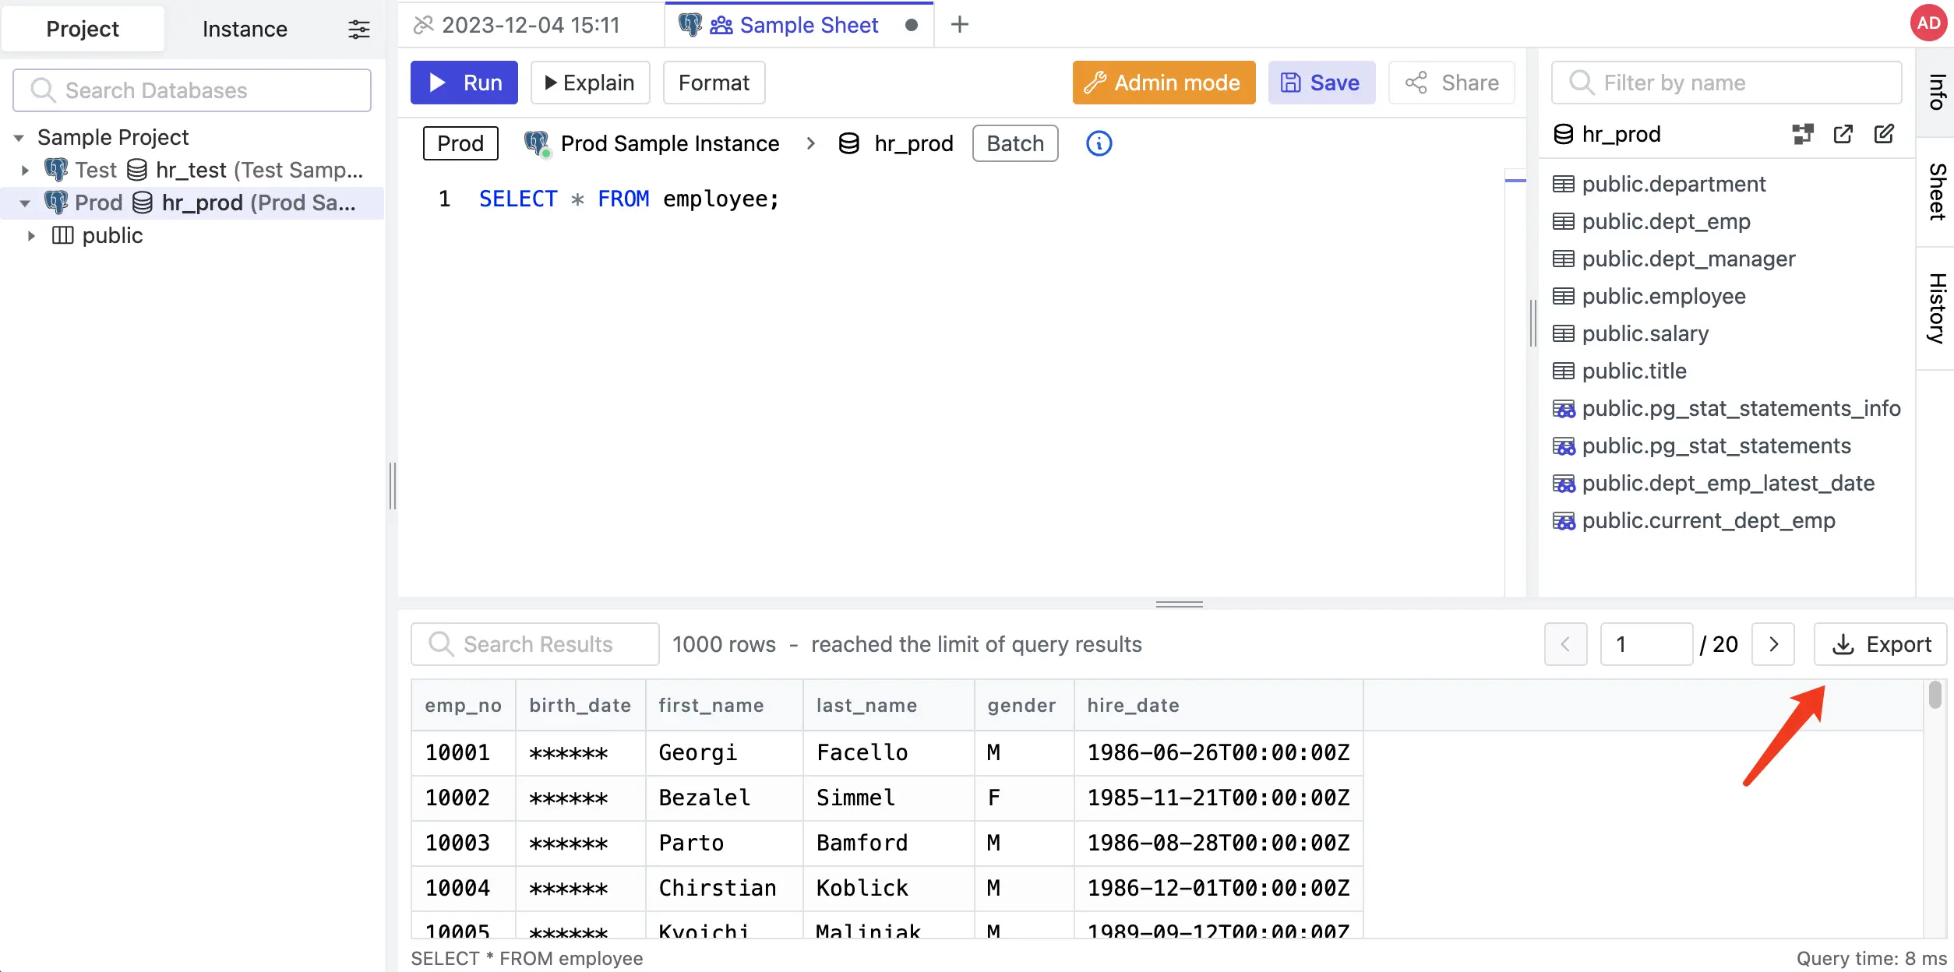Click the PostgreSQL elephant icon on Sample Sheet tab
The width and height of the screenshot is (1954, 972).
click(690, 25)
